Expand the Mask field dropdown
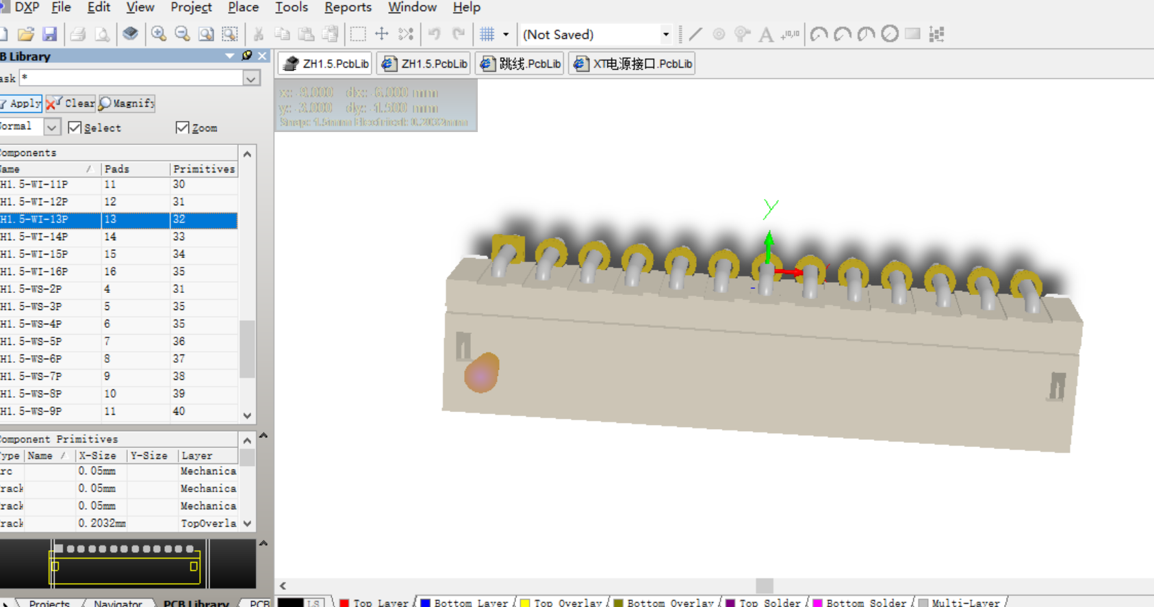The image size is (1154, 607). click(x=251, y=79)
